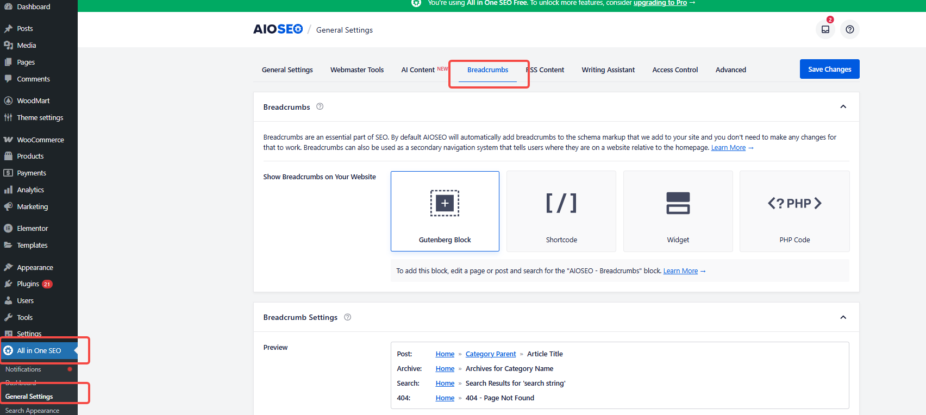This screenshot has width=926, height=415.
Task: Collapse the Breadcrumb Settings panel chevron
Action: 843,317
